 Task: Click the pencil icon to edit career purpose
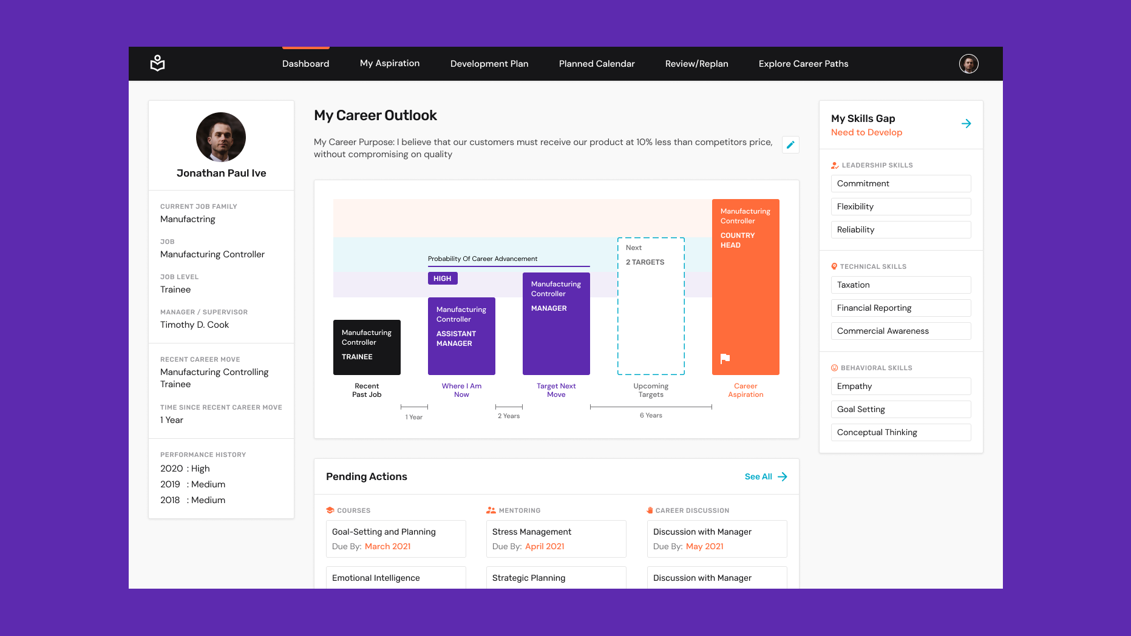pyautogui.click(x=790, y=144)
